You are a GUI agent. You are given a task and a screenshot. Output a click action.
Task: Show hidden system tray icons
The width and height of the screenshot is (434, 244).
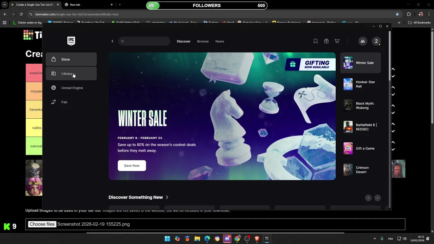[375, 239]
